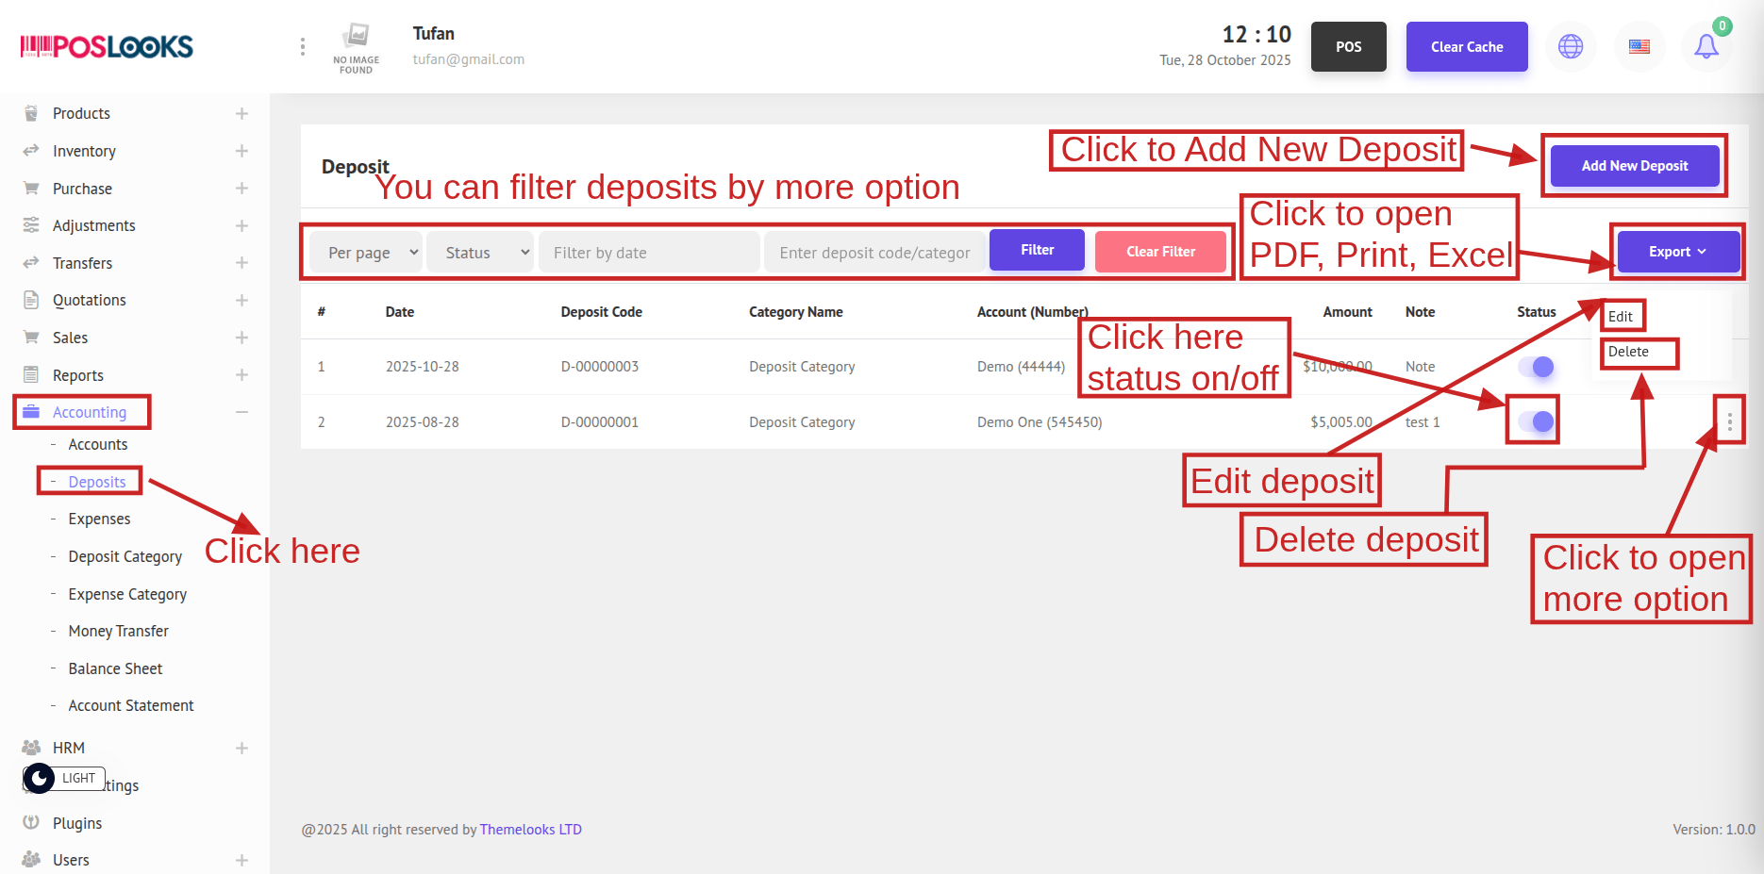Viewport: 1764px width, 874px height.
Task: Open the Status filter dropdown
Action: (x=480, y=253)
